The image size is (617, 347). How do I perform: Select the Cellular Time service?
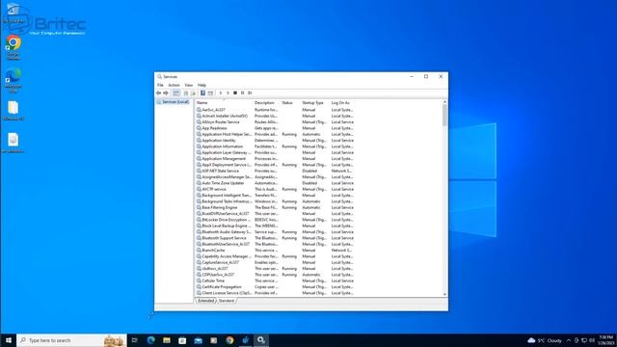coord(275,280)
